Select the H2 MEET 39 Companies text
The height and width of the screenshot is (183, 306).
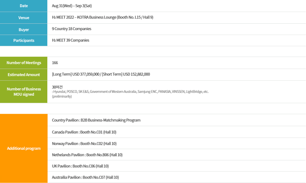pos(70,40)
